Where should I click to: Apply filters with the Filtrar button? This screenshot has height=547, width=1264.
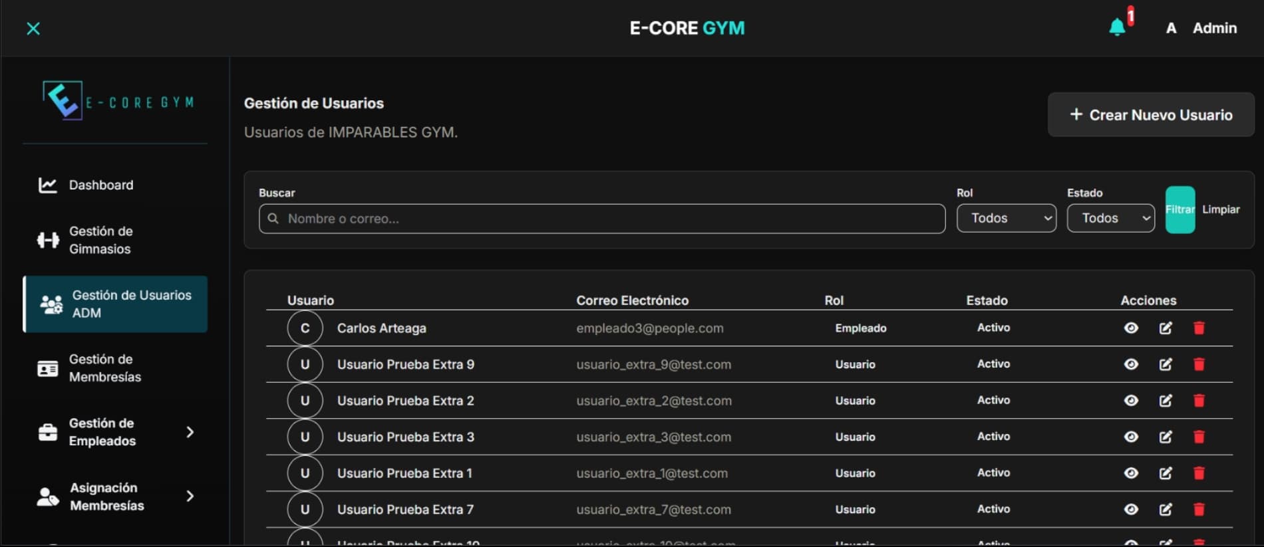pyautogui.click(x=1180, y=209)
